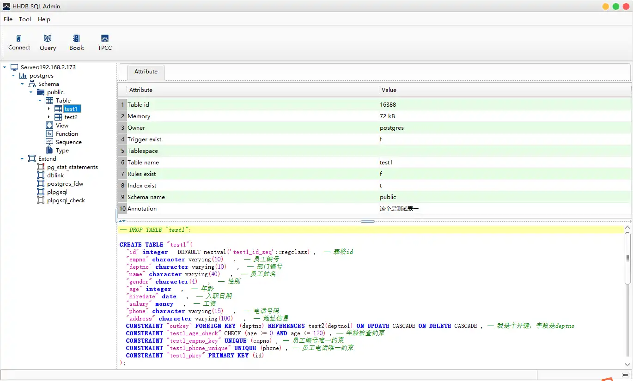Collapse the postgres database node

(13, 76)
